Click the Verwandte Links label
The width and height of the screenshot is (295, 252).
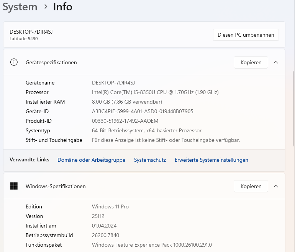29,159
